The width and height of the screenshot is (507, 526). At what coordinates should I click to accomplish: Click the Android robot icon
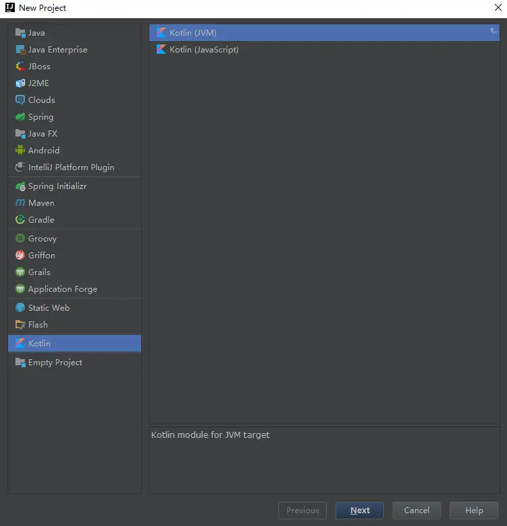(20, 150)
